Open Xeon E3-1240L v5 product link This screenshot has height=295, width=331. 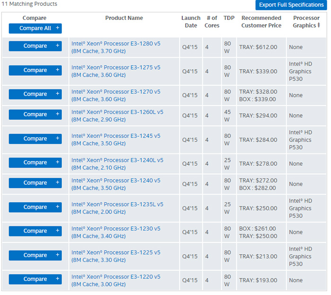click(117, 164)
